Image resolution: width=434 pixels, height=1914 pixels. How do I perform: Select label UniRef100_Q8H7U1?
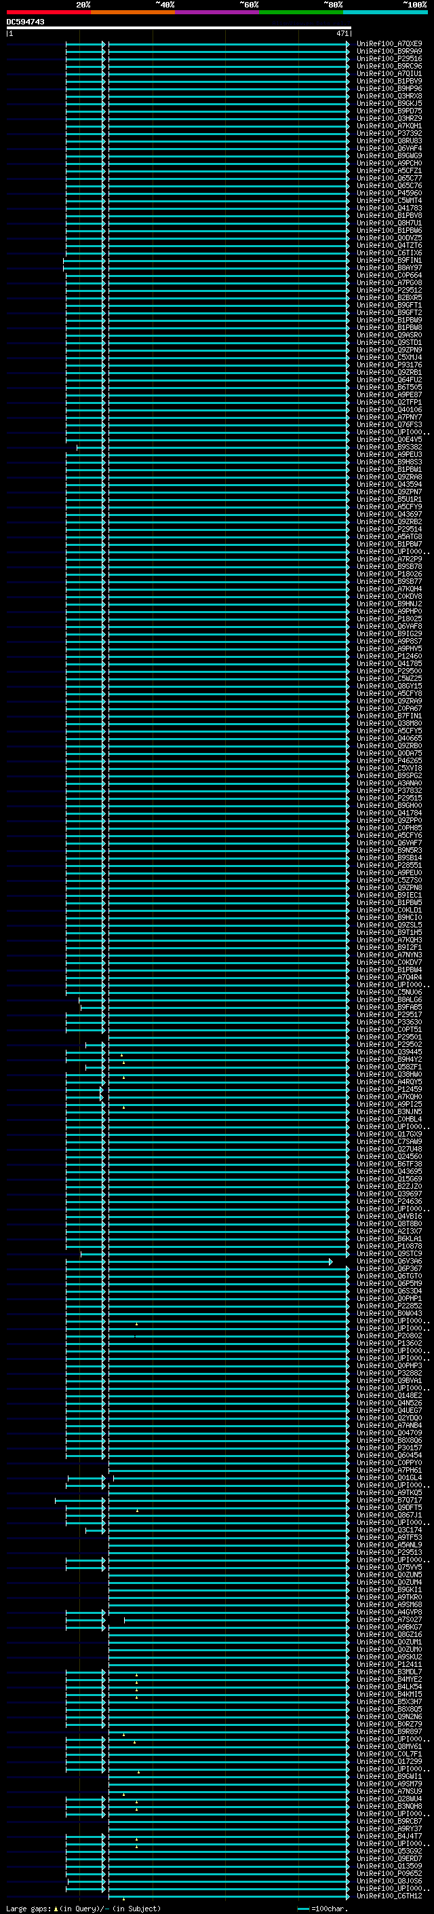[389, 223]
